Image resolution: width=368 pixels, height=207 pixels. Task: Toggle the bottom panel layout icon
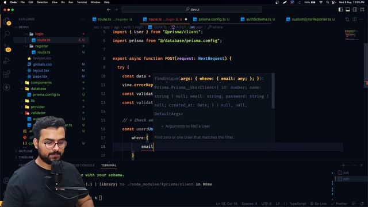coord(347,10)
